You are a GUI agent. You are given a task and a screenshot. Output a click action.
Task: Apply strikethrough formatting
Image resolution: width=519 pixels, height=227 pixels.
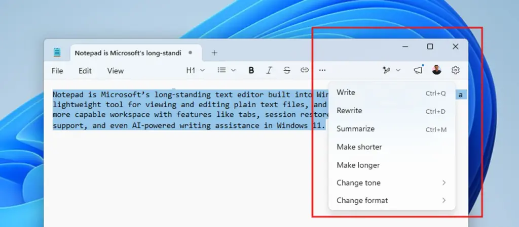pyautogui.click(x=287, y=70)
